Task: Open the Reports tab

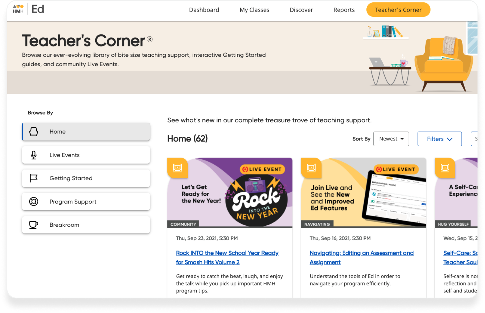Action: click(x=344, y=10)
